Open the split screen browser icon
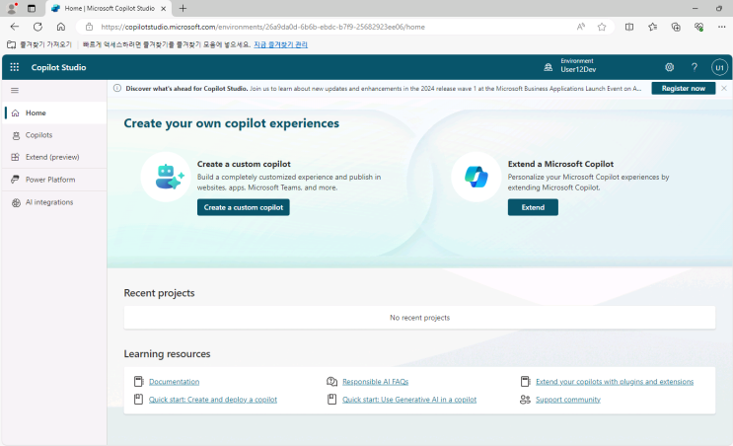 click(x=629, y=27)
